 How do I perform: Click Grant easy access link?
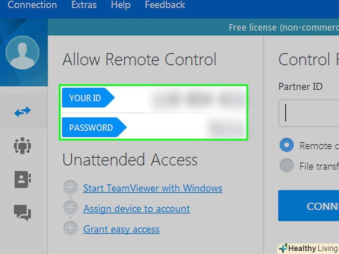coord(121,229)
